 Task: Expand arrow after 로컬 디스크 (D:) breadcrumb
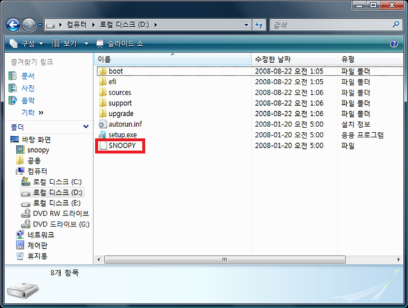coord(156,25)
